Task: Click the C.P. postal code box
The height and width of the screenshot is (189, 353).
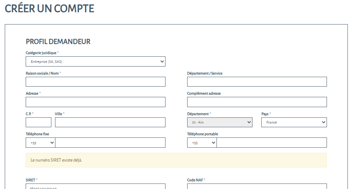Action: tap(39, 122)
